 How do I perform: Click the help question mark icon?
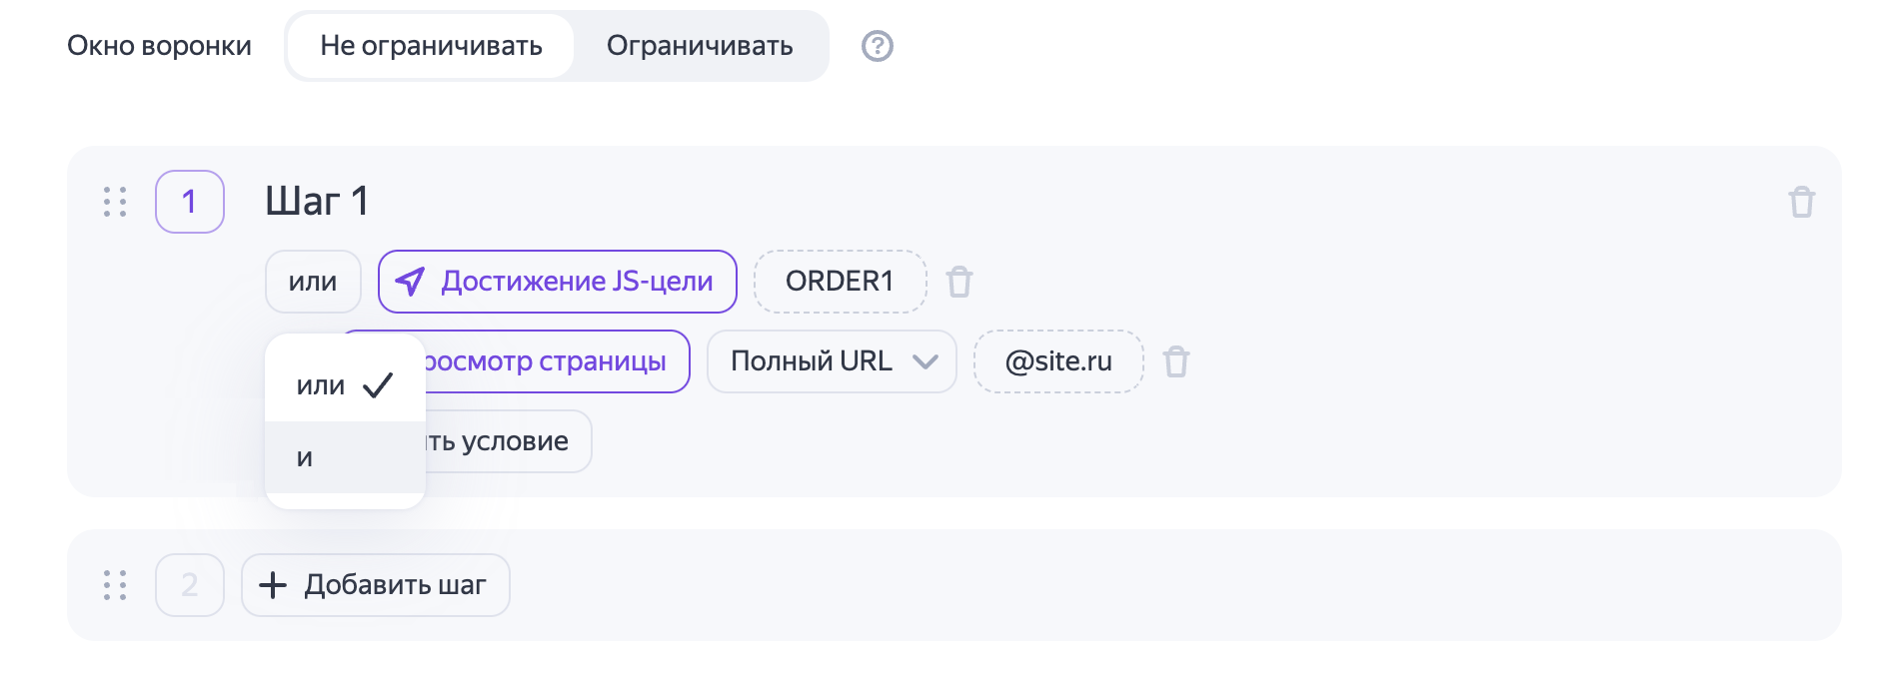877,46
